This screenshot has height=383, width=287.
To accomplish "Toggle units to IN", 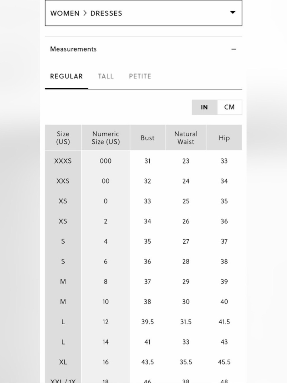I will (x=205, y=107).
